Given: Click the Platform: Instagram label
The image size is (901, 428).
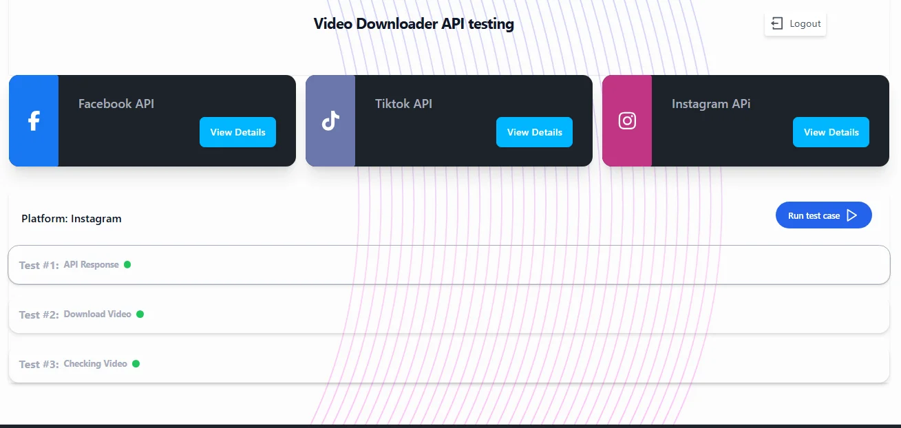Looking at the screenshot, I should pyautogui.click(x=72, y=219).
